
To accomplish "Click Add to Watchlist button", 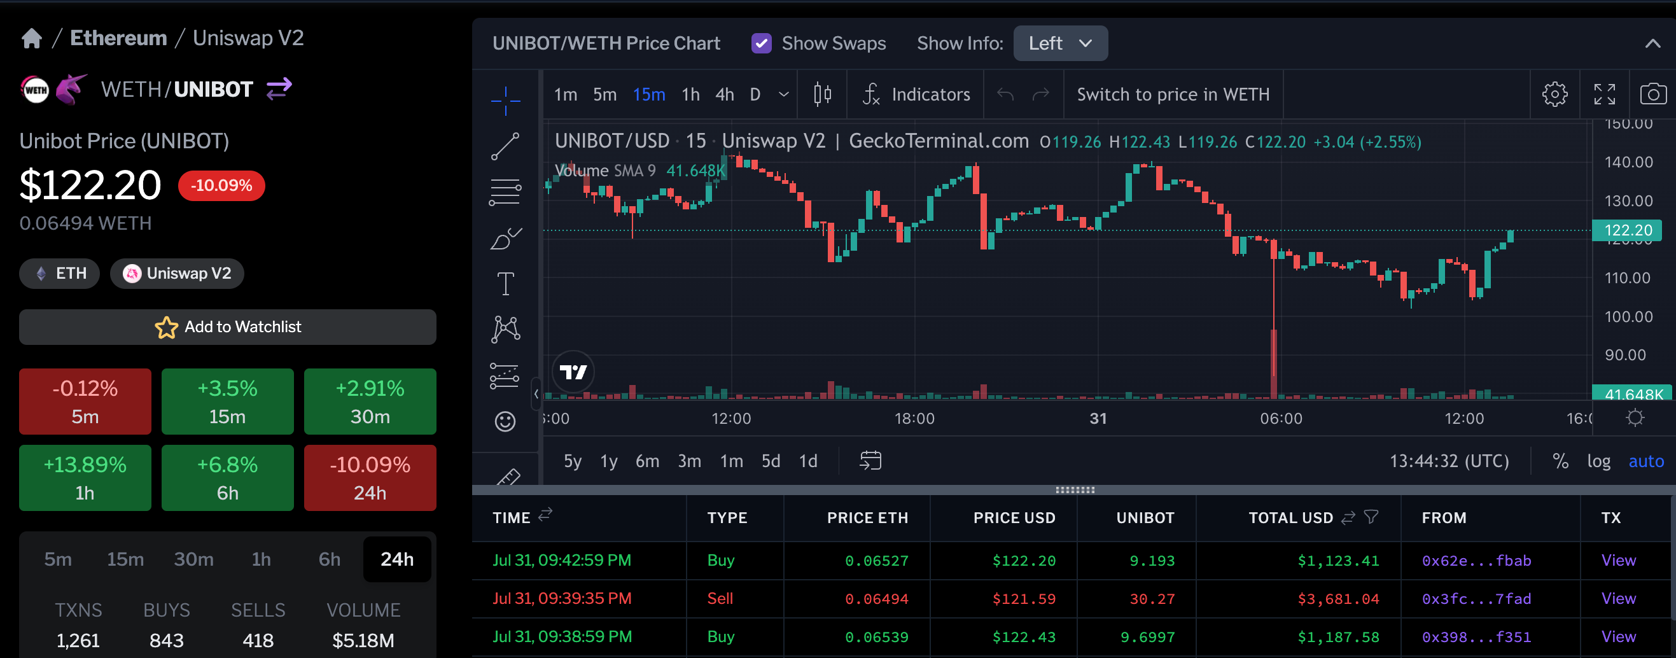I will (x=228, y=326).
